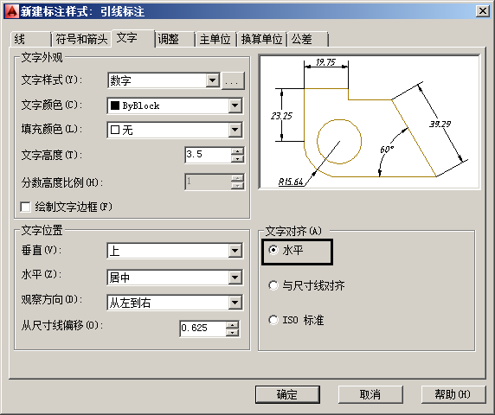Open the 垂直 position dropdown
Screen dimensions: 495x415
click(x=235, y=251)
